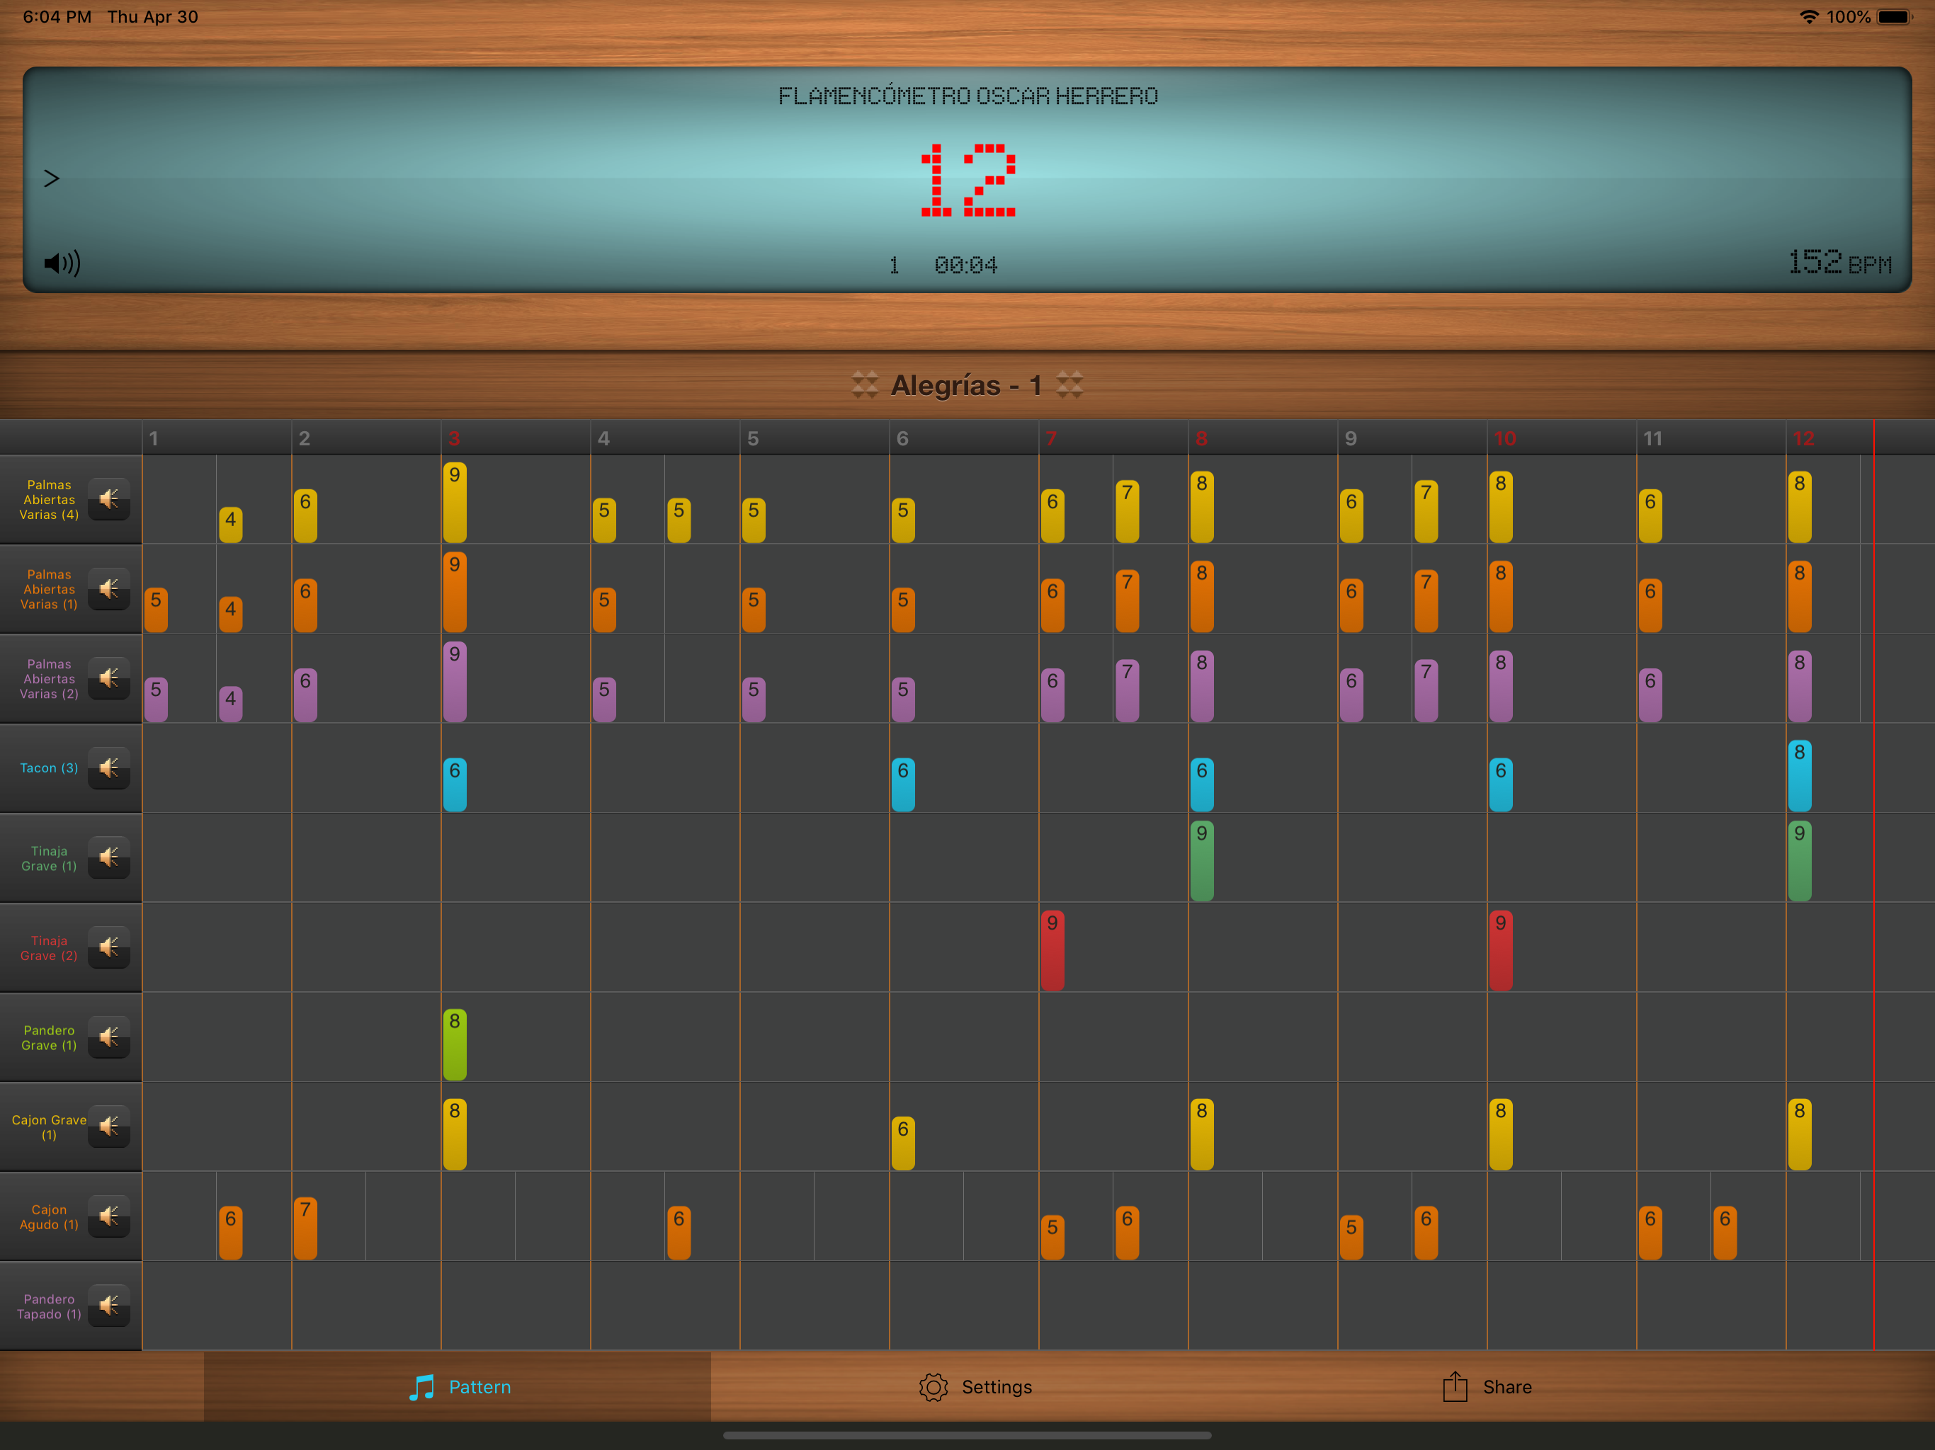
Task: Tap the grip icon right of Alegrías
Action: coord(1069,384)
